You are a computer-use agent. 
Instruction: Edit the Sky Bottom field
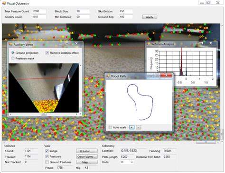(126, 11)
